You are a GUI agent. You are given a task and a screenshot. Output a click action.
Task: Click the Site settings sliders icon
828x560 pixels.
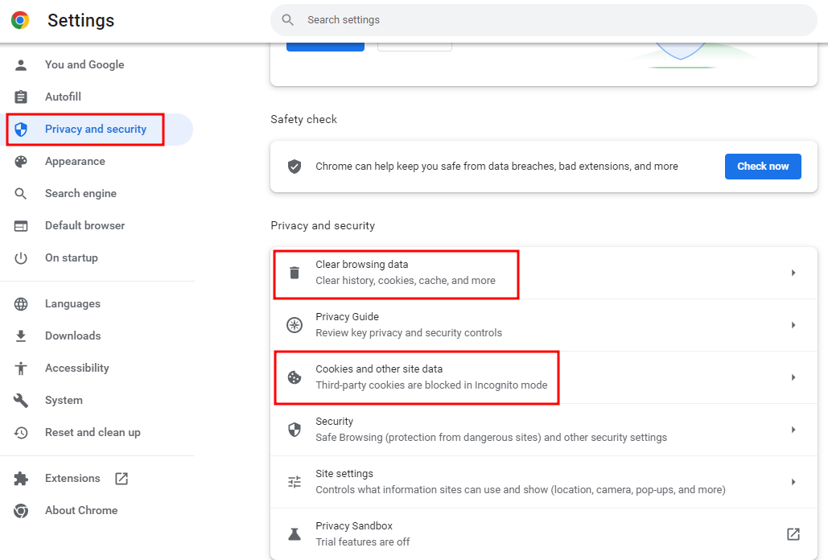295,482
